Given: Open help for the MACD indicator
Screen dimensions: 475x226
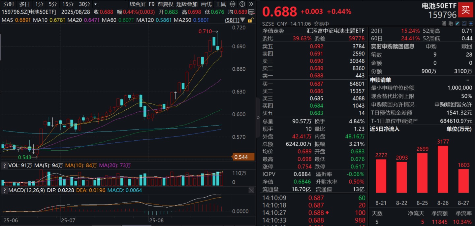Looking at the screenshot, I should click(4, 190).
